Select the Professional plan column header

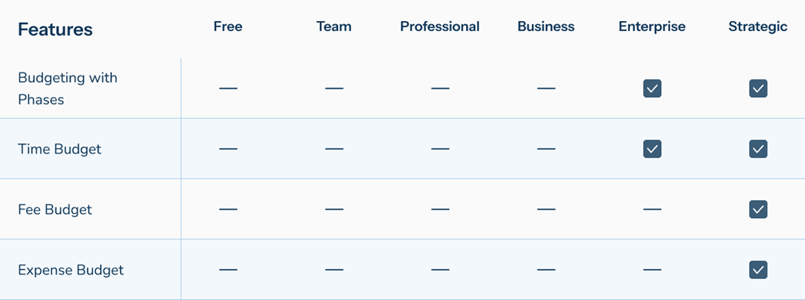click(x=440, y=27)
